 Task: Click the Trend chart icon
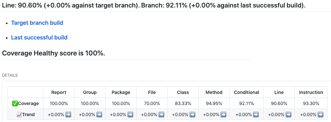19,114
